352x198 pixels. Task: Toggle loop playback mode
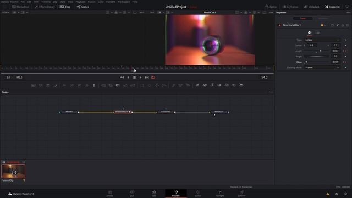[x=153, y=77]
